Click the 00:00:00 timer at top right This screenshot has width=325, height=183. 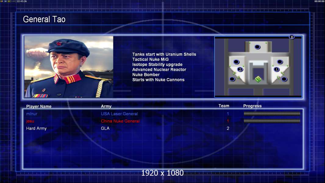320,1
